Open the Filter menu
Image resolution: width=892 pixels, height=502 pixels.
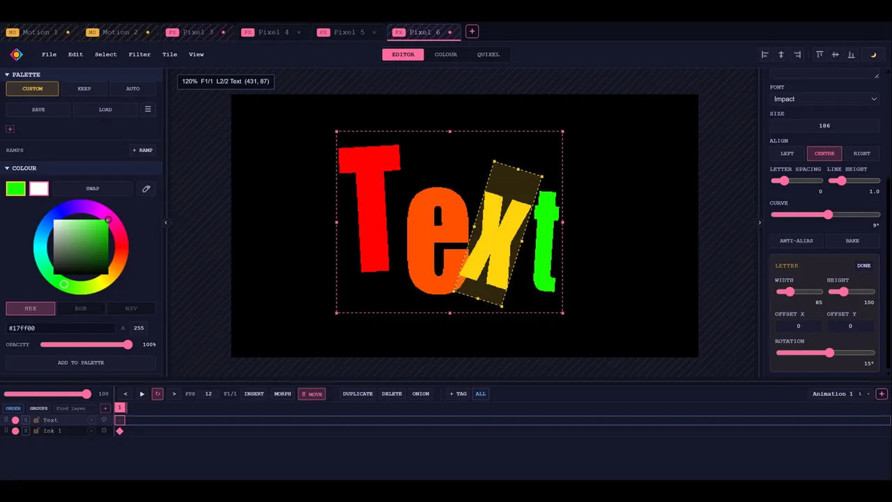[x=139, y=54]
